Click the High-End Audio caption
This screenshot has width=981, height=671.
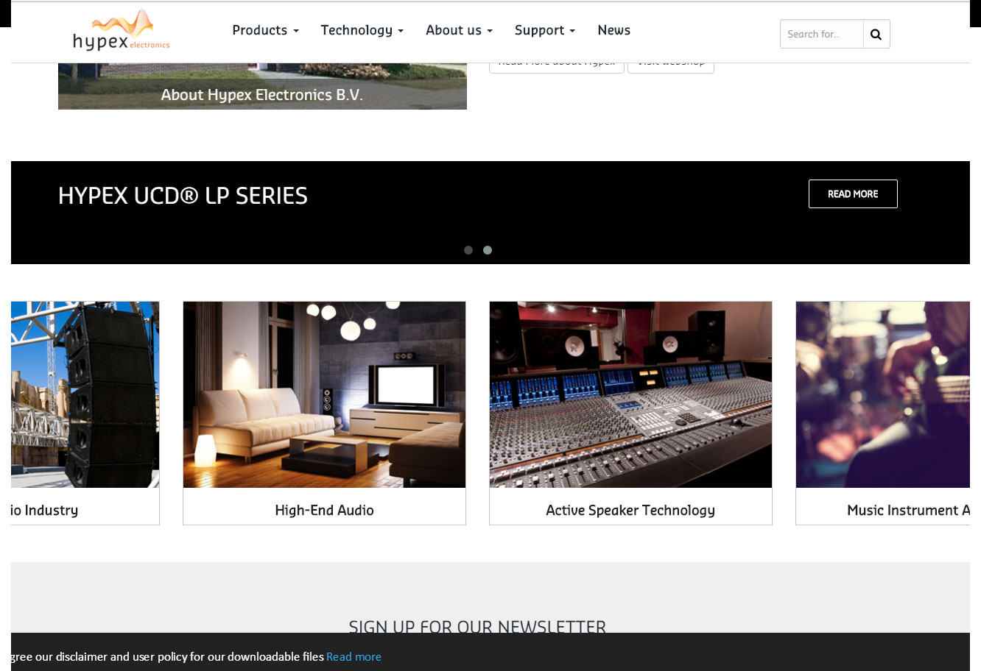click(324, 510)
